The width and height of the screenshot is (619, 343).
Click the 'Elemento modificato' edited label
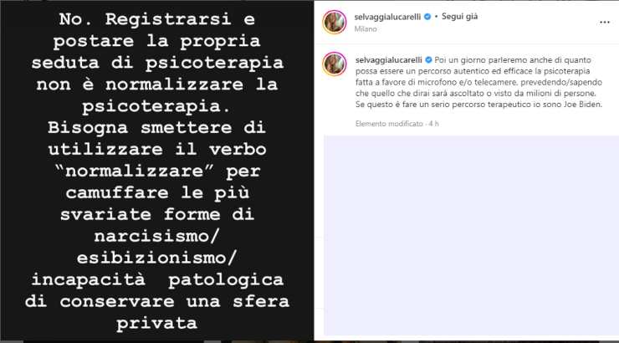(x=389, y=124)
